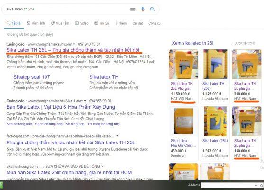264x190 pixels.
Task: Open 'Cài đặt' settings
Action: [137, 23]
